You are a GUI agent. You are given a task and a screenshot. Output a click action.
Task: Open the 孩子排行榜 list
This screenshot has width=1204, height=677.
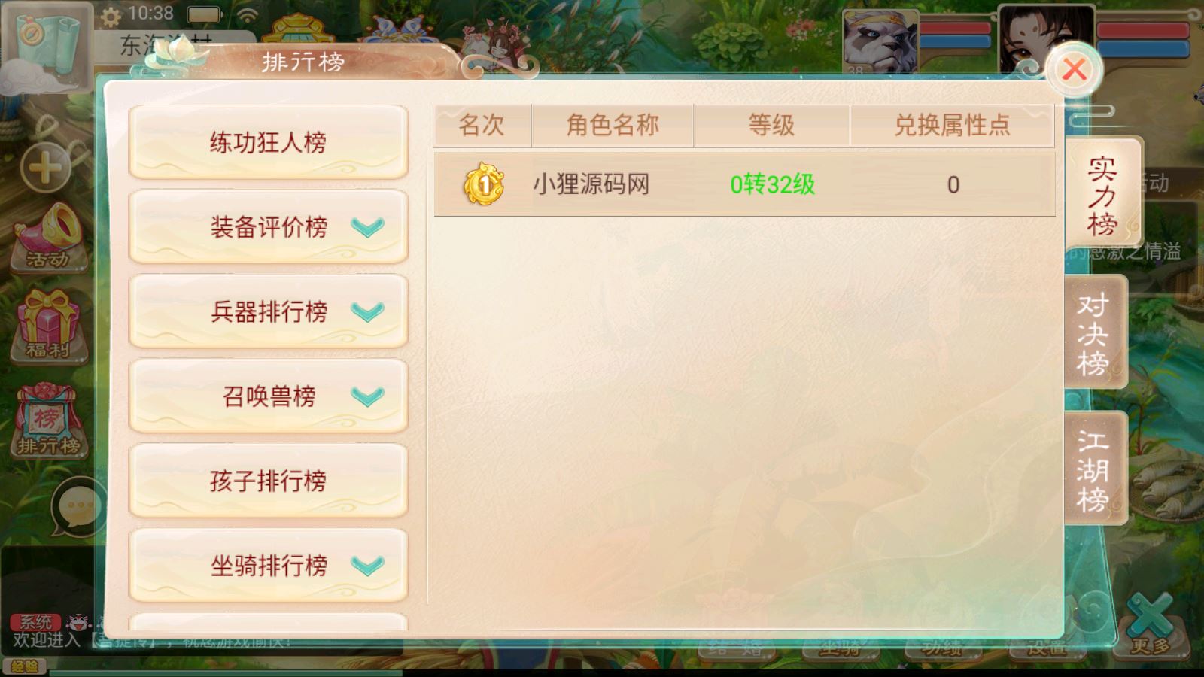pyautogui.click(x=269, y=481)
